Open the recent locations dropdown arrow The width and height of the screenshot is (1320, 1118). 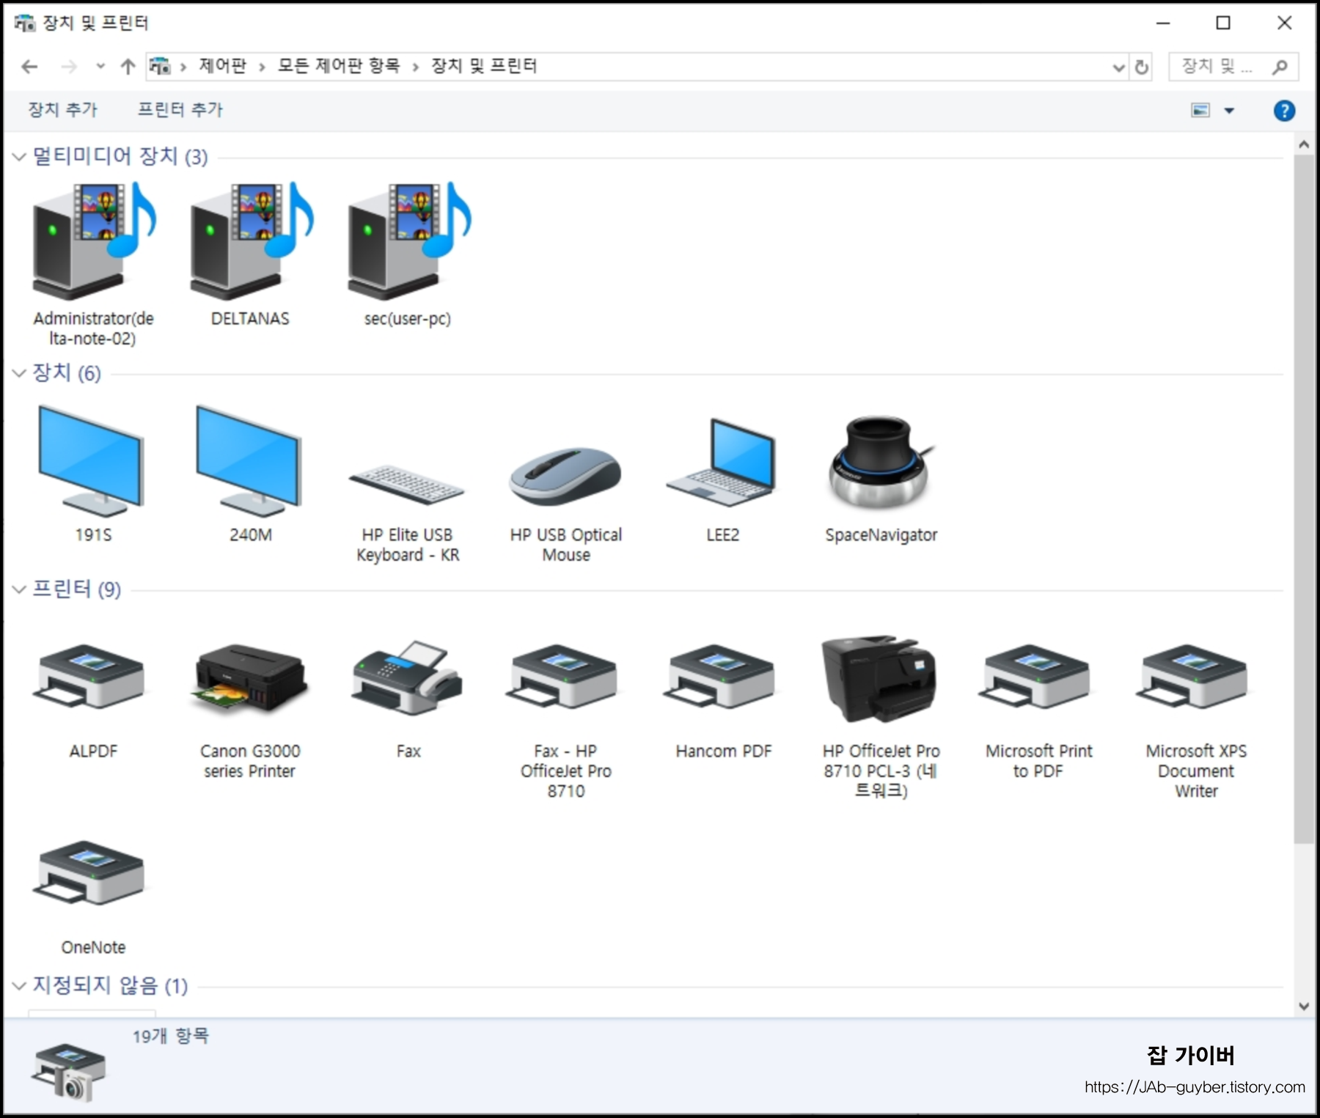100,67
